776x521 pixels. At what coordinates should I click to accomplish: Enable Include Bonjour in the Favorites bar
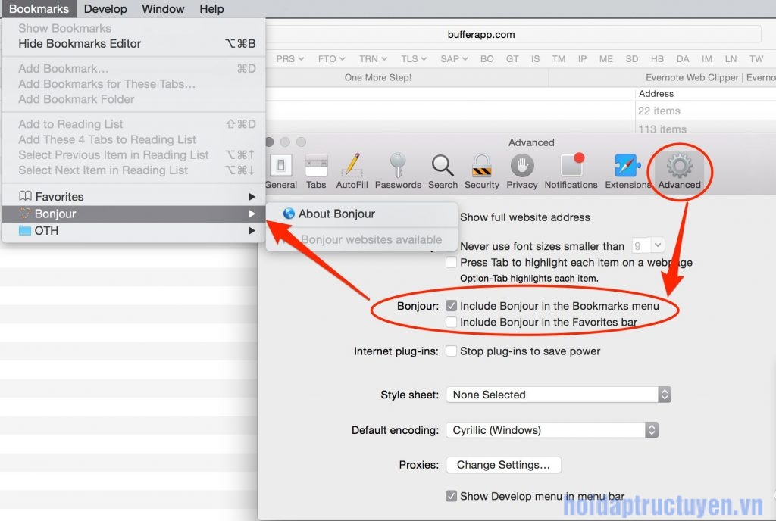452,322
